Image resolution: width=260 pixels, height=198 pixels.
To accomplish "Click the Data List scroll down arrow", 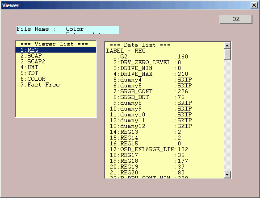I will 227,175.
